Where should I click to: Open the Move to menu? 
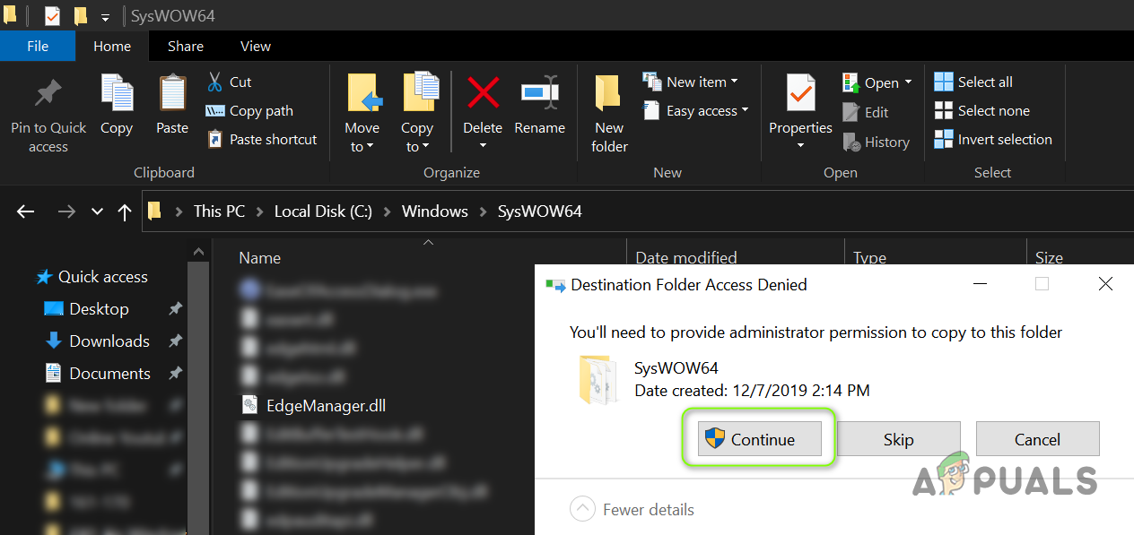point(362,113)
